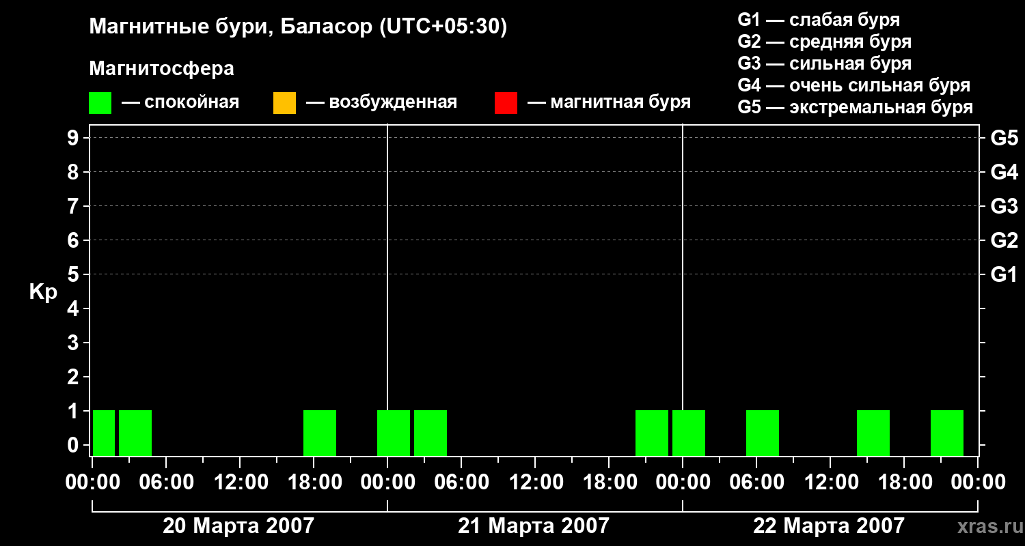The width and height of the screenshot is (1025, 546).
Task: Click the G1 storm level label
Action: [1004, 274]
